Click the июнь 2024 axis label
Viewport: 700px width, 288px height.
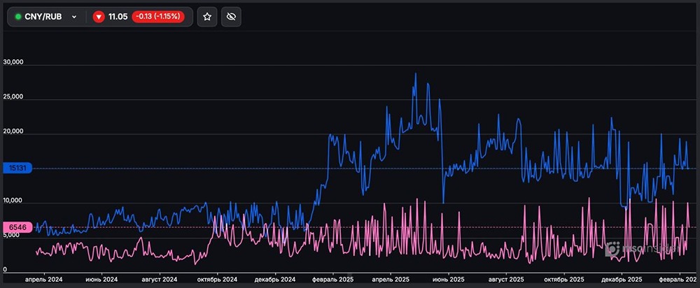pyautogui.click(x=101, y=279)
